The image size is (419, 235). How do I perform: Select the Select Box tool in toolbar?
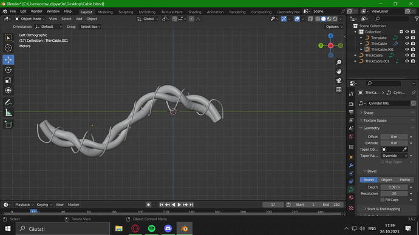point(9,38)
